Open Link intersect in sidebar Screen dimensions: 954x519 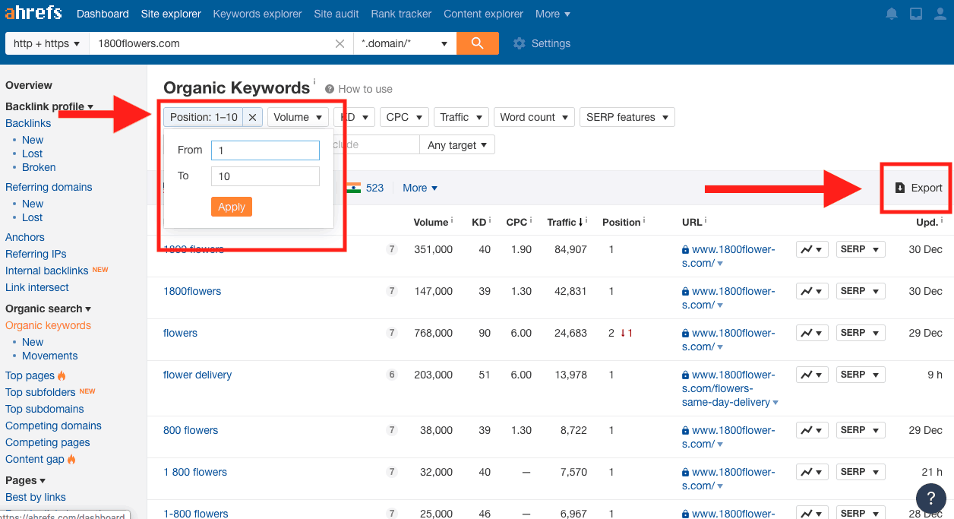[37, 287]
